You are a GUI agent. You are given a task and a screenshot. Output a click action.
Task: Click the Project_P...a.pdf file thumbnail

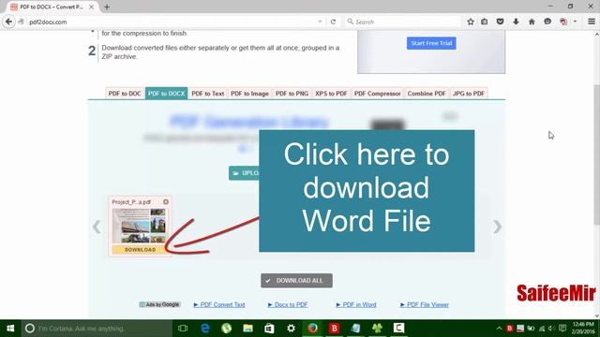pos(140,226)
